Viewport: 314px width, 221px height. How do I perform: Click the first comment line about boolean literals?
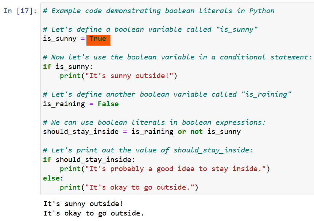pyautogui.click(x=159, y=11)
